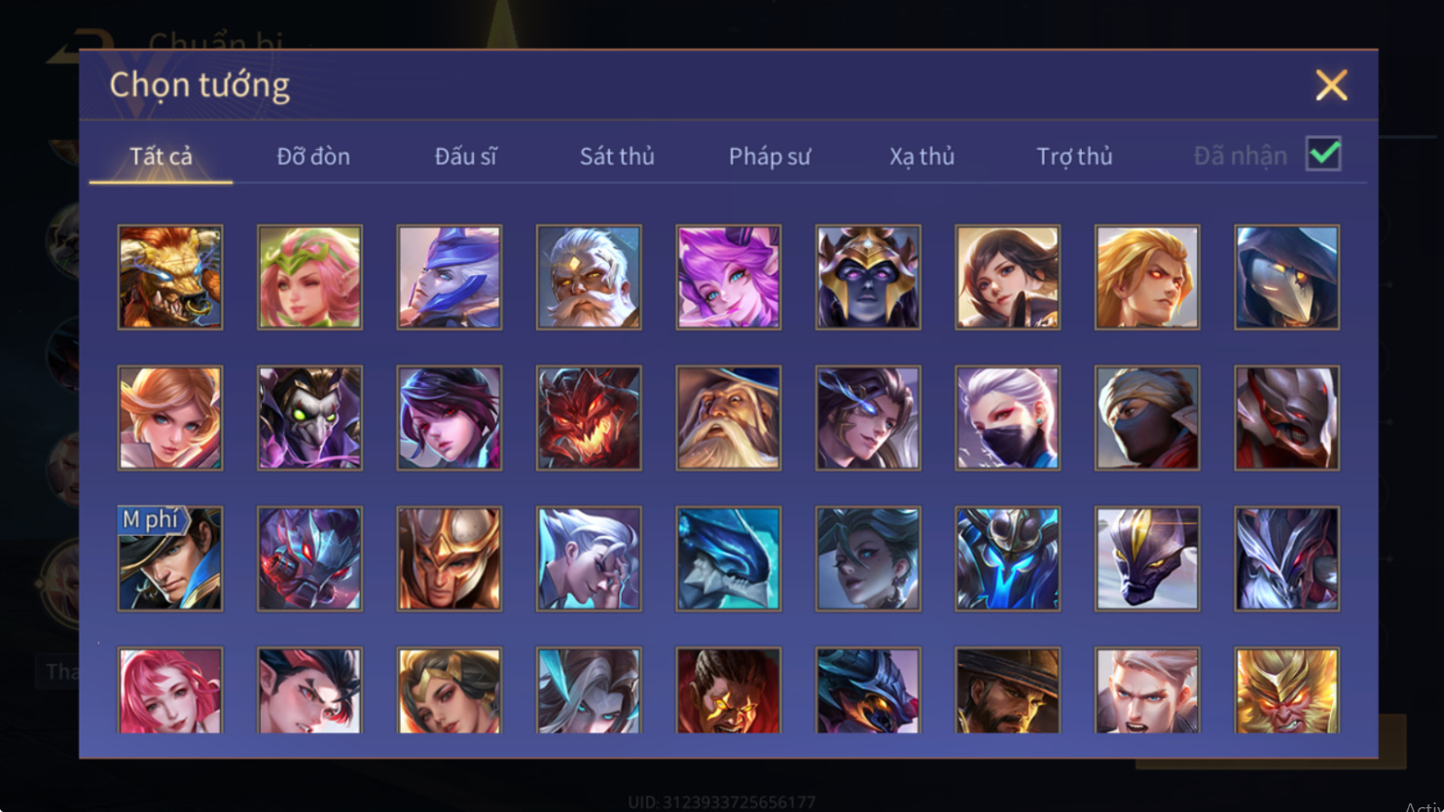1444x812 pixels.
Task: Select the free hero labeled M phí
Action: tap(170, 559)
